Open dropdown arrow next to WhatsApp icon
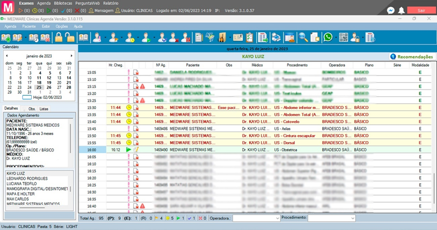This screenshot has height=230, width=437. point(336,38)
